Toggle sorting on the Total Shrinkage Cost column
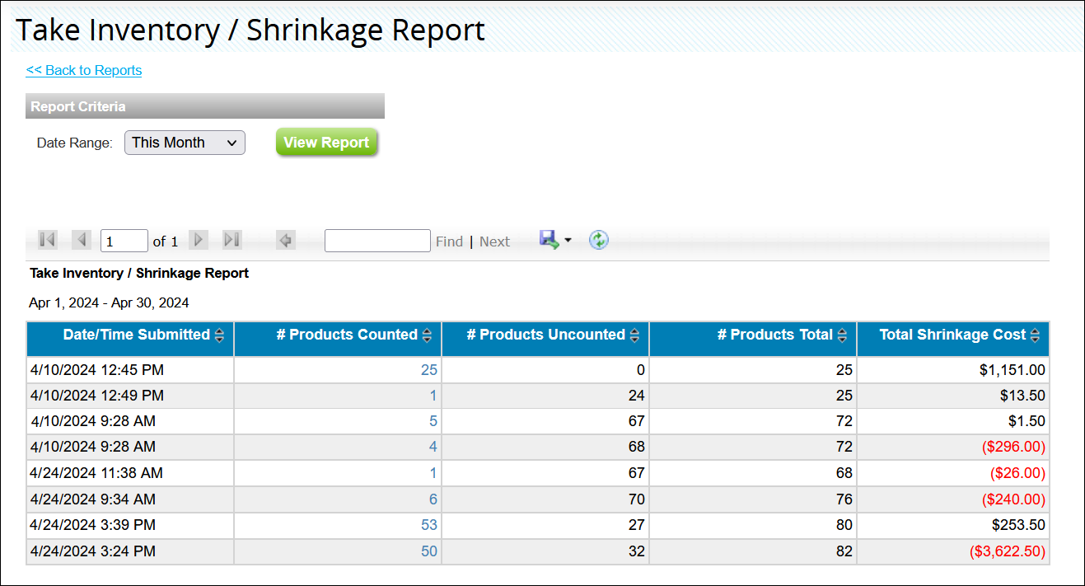 [1036, 335]
